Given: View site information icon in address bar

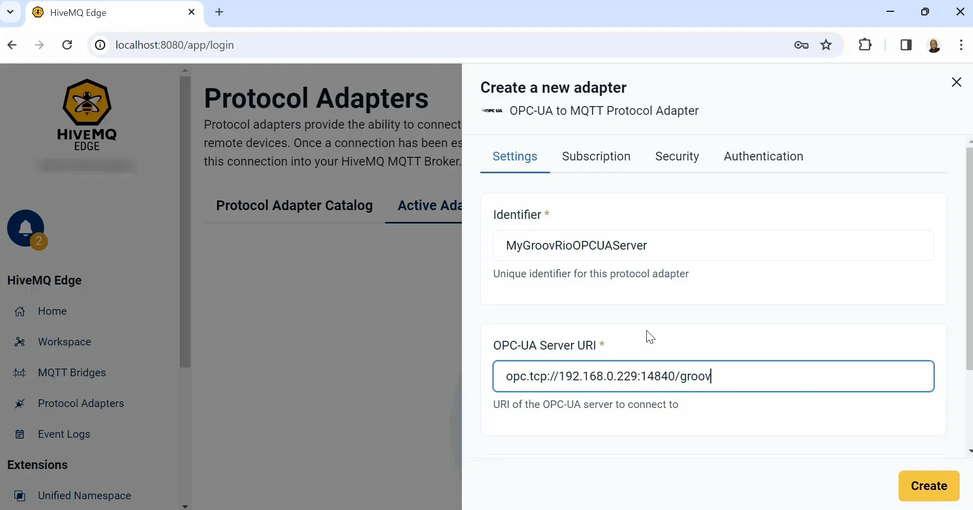Looking at the screenshot, I should click(x=100, y=45).
